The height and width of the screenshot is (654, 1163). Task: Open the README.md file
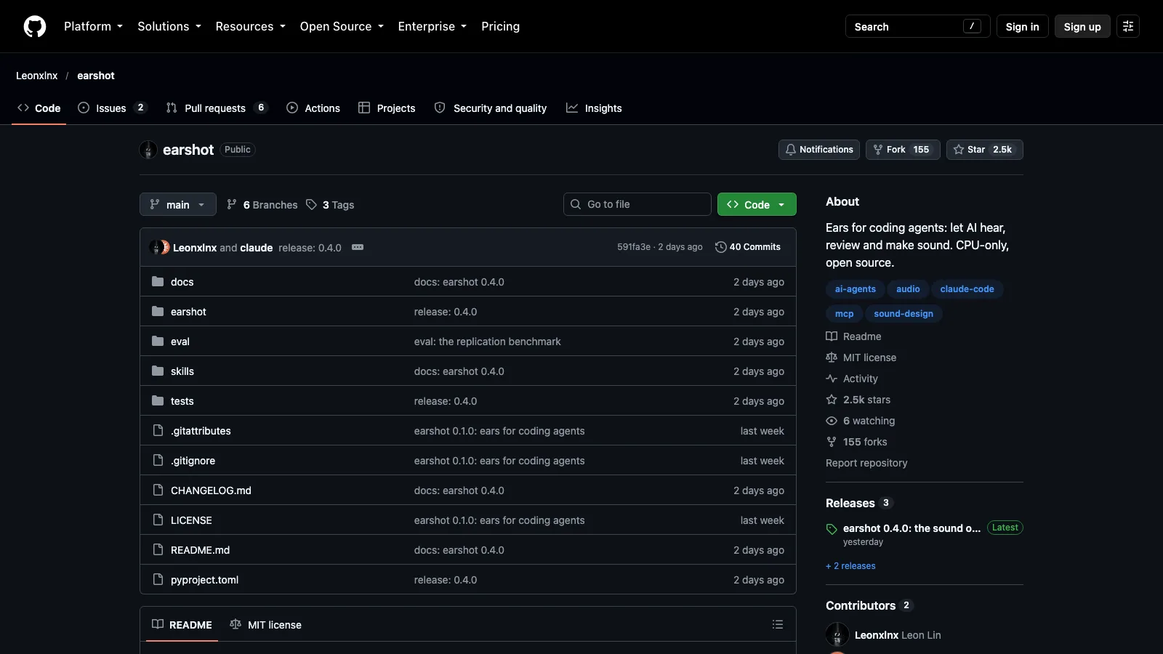tap(200, 550)
